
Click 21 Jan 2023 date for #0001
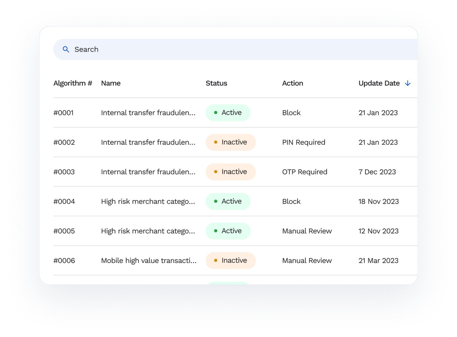(x=378, y=113)
